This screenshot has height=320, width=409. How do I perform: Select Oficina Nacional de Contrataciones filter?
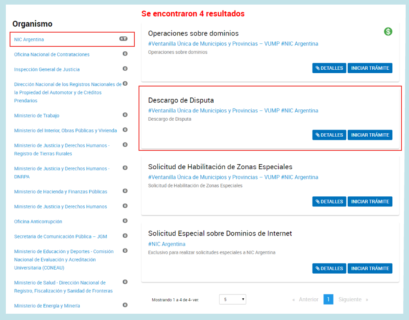pos(52,55)
